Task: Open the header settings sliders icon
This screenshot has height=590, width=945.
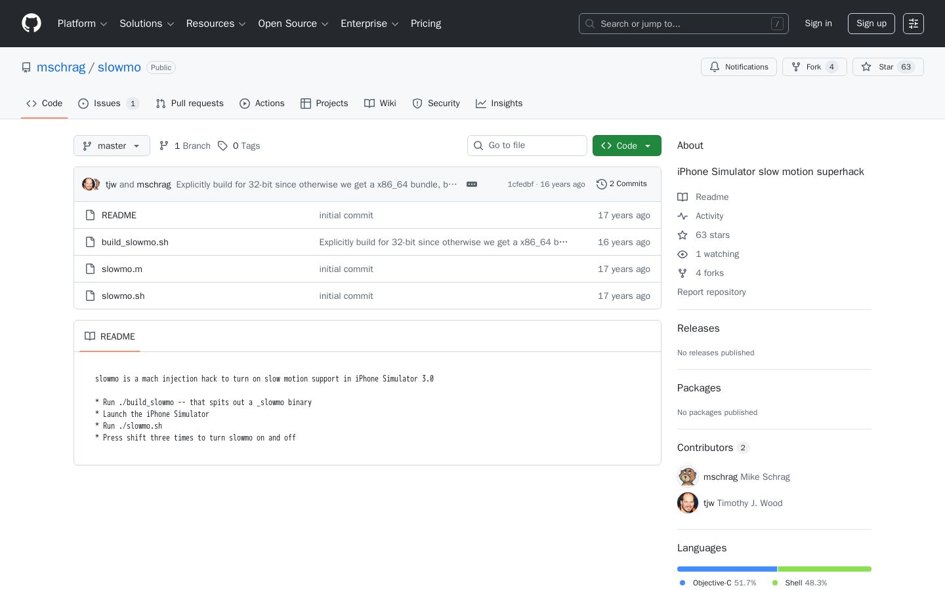Action: (913, 24)
